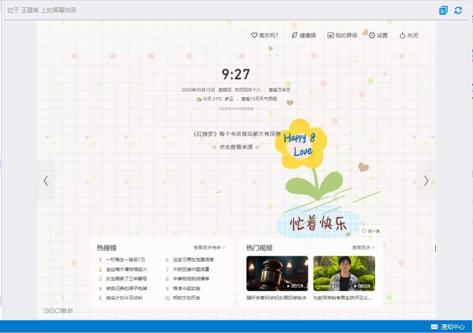Open 通知中心 in the bottom bar
The width and height of the screenshot is (473, 333).
coord(448,327)
